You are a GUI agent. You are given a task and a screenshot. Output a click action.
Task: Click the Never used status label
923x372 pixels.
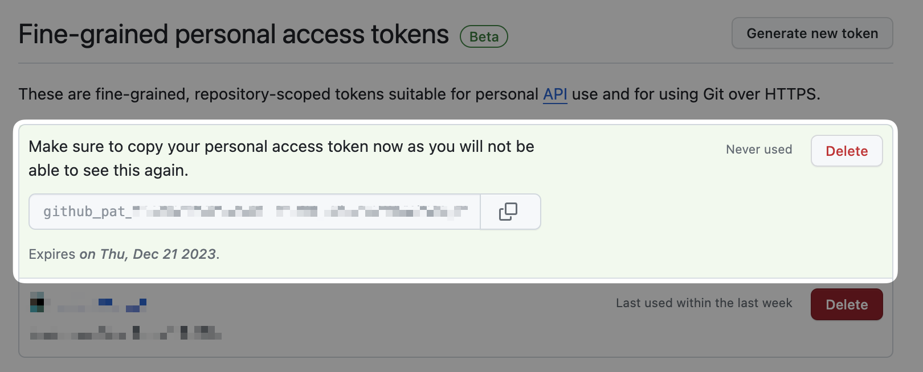(759, 150)
